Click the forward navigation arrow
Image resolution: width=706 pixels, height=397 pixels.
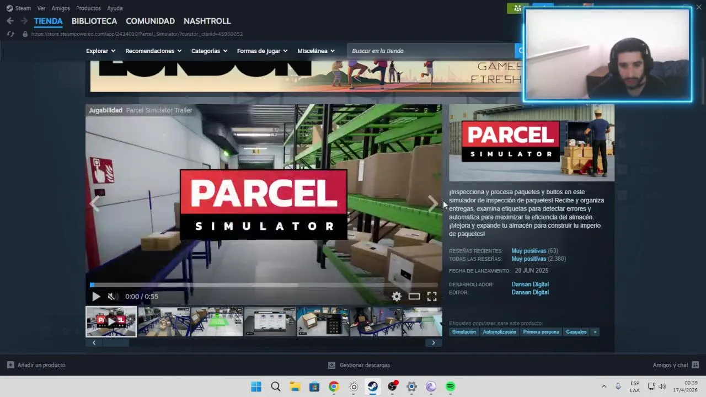[24, 21]
